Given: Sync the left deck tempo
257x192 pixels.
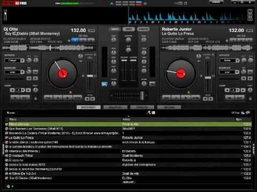Looking at the screenshot, I should (78, 98).
